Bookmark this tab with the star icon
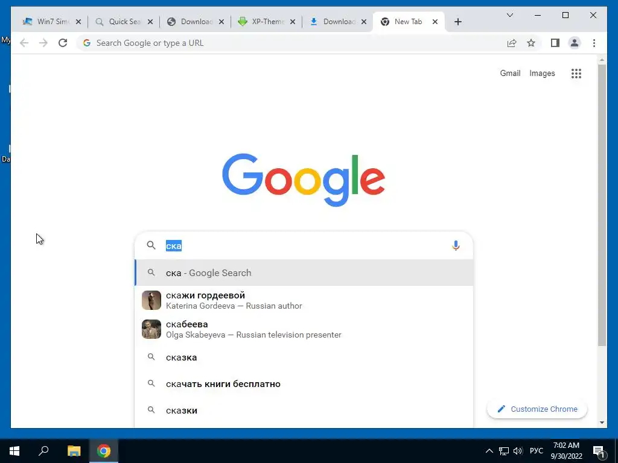The image size is (618, 463). pyautogui.click(x=531, y=43)
